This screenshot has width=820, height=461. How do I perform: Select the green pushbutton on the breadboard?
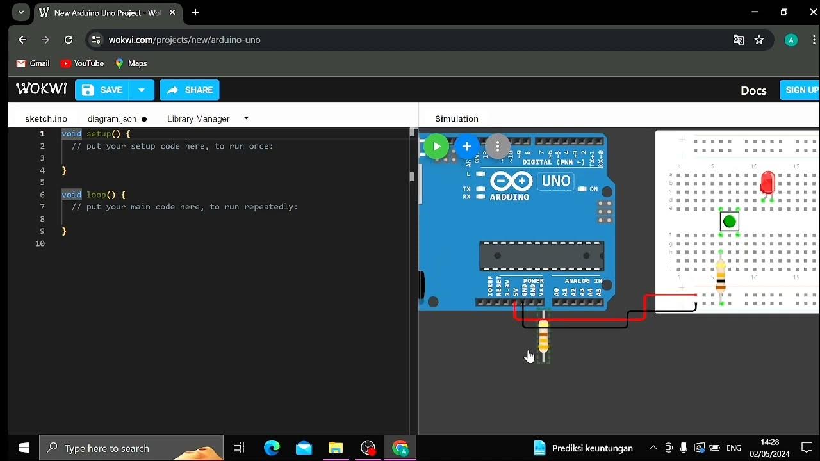[x=729, y=222]
